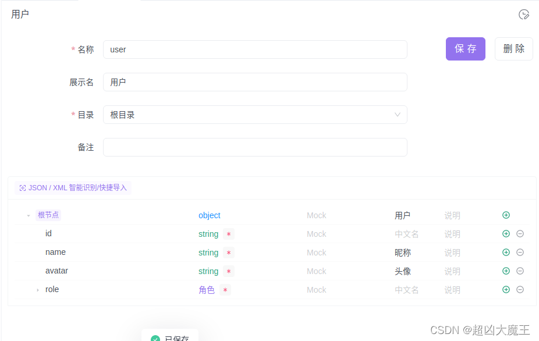The image size is (539, 341).
Task: Click the empty 备注 remarks input
Action: point(255,147)
